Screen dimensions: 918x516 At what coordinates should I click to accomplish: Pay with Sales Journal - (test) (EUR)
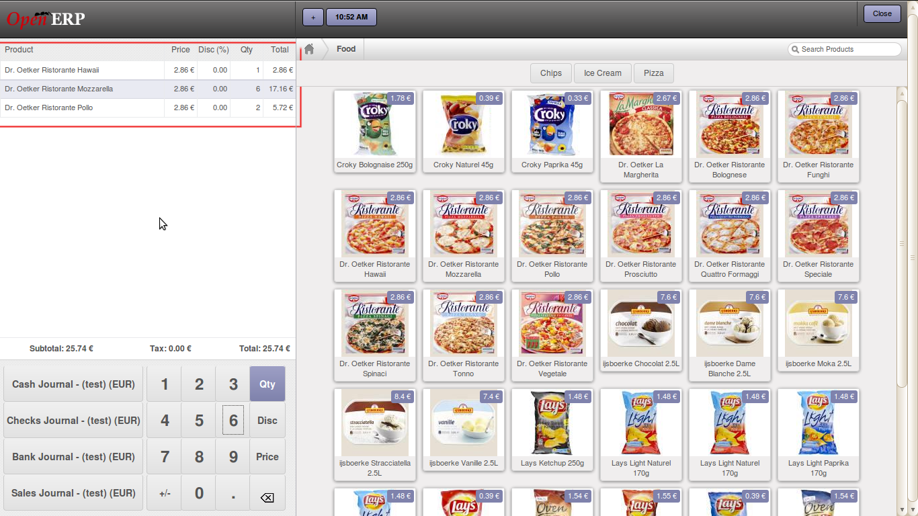coord(73,493)
